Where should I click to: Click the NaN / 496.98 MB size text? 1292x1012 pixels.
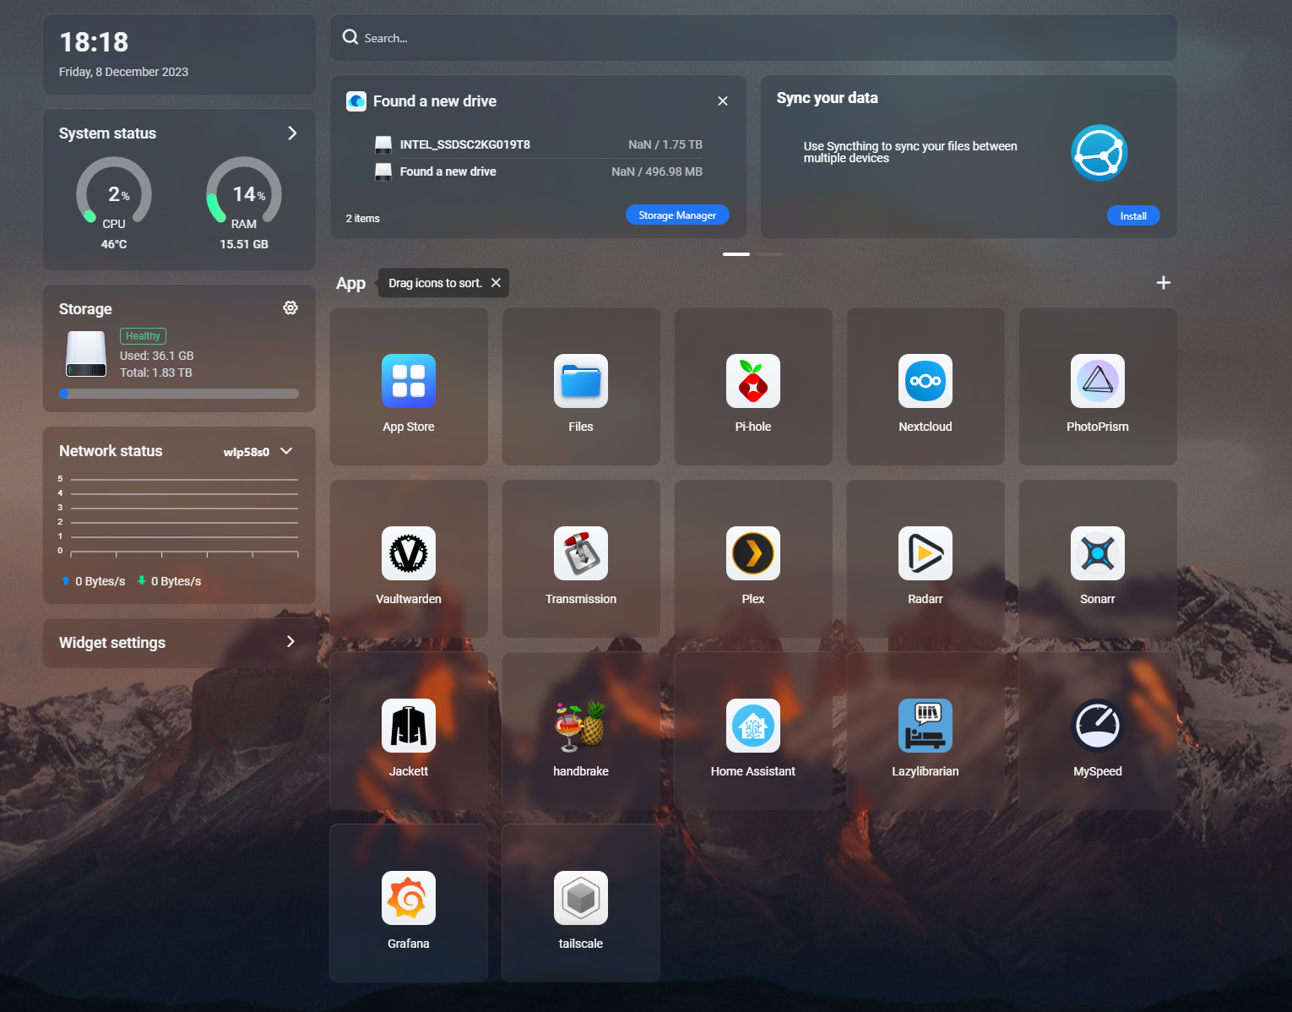[657, 171]
